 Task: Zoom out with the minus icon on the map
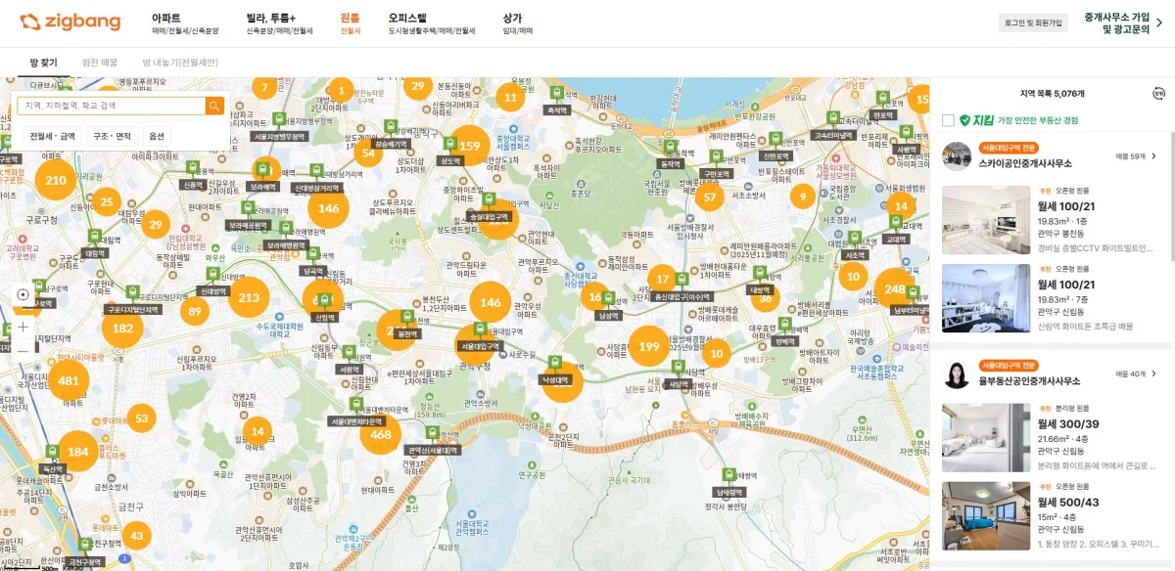click(22, 350)
